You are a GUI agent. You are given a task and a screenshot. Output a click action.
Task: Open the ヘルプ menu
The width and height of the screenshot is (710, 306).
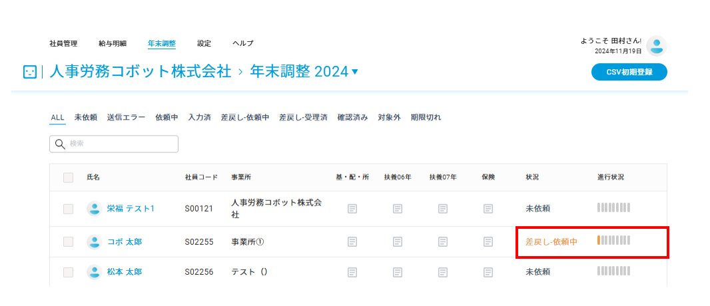[x=242, y=43]
